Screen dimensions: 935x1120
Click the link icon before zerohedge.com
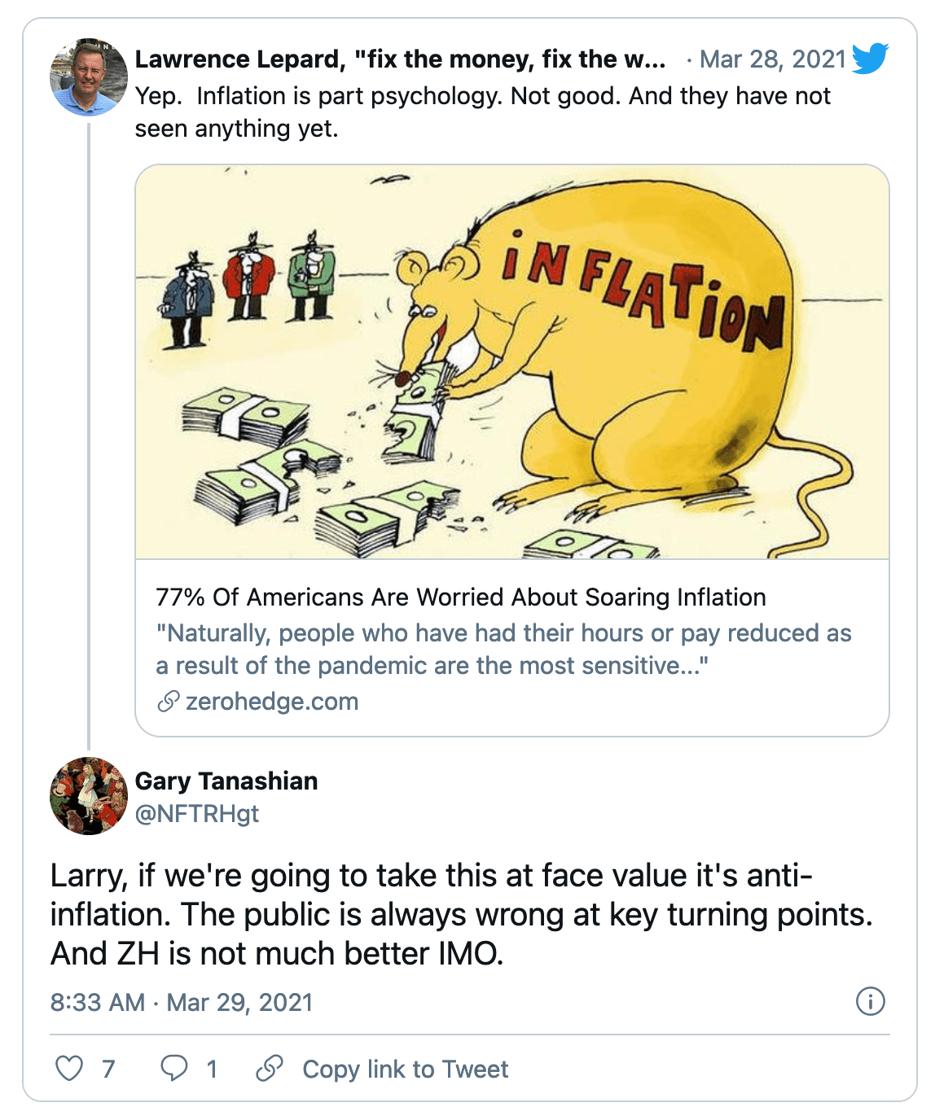click(168, 701)
